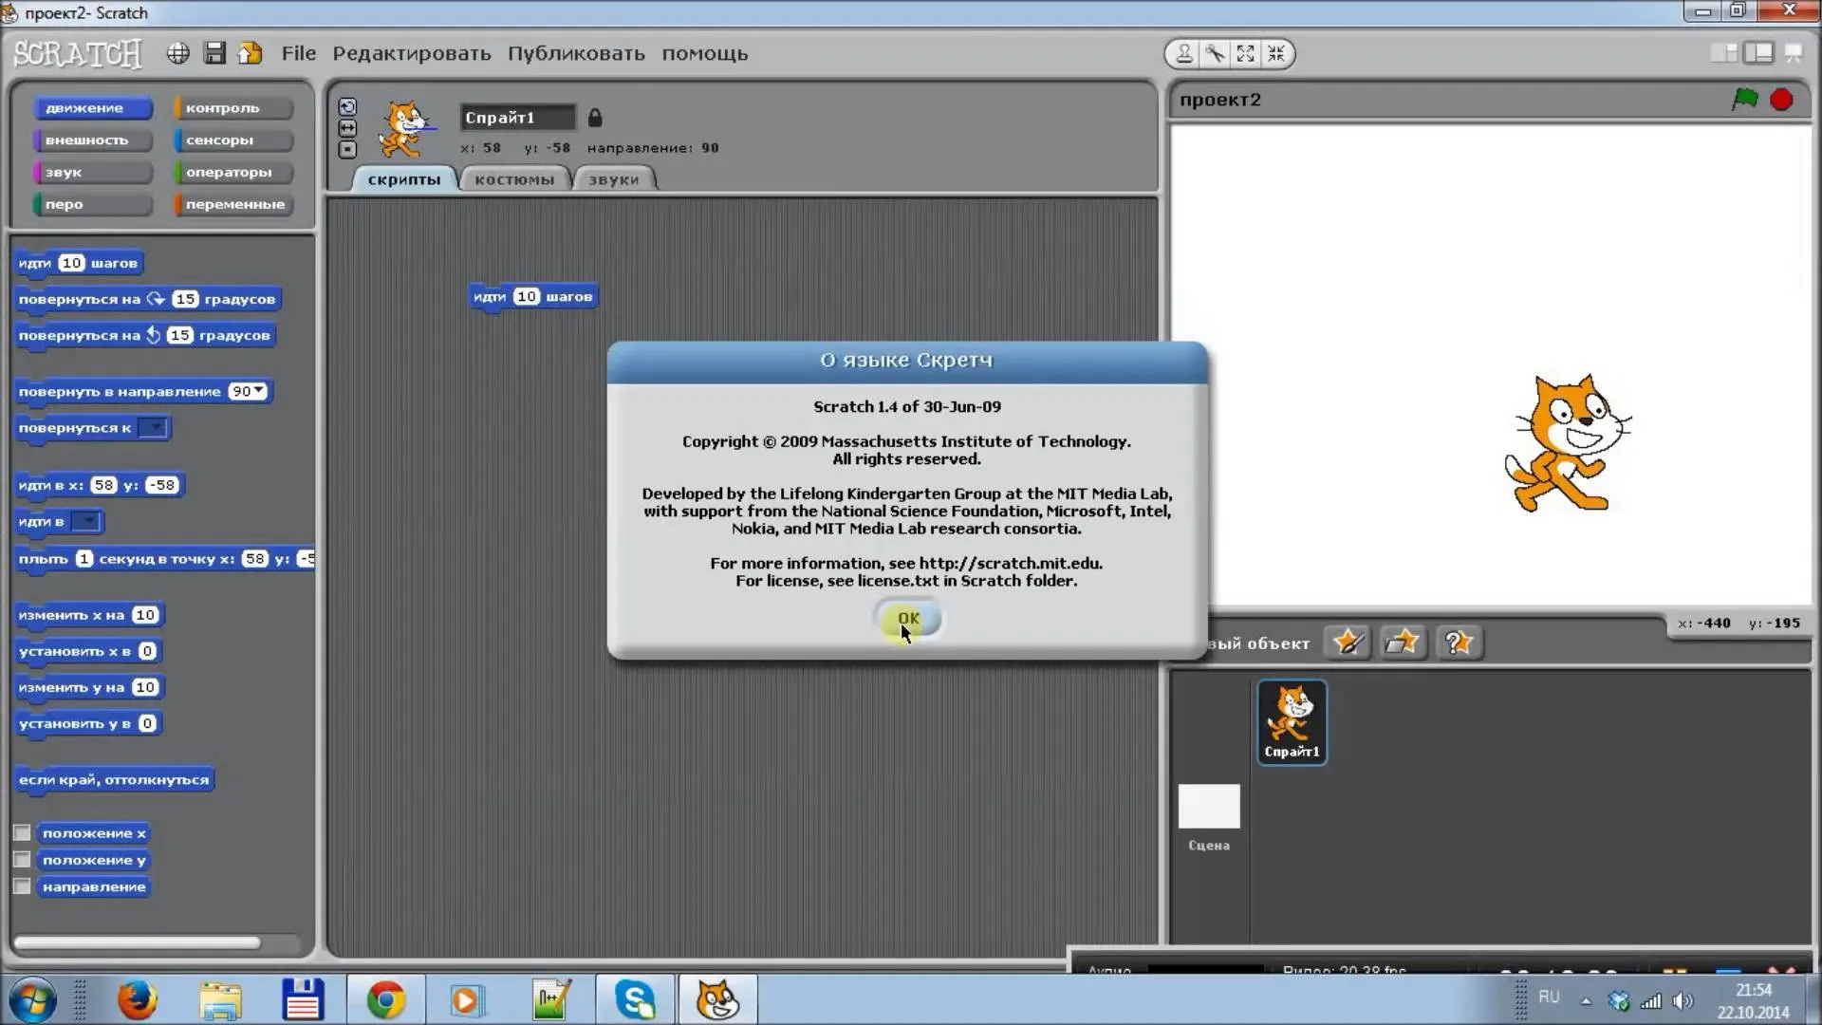Screen dimensions: 1822x1025
Task: Select the delete scissors tool
Action: tap(1215, 54)
